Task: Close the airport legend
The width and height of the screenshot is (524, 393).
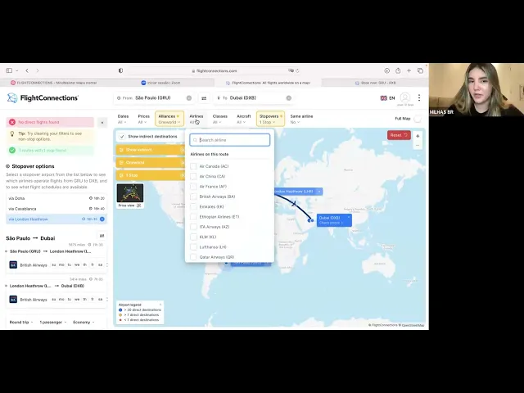Action: pyautogui.click(x=160, y=305)
